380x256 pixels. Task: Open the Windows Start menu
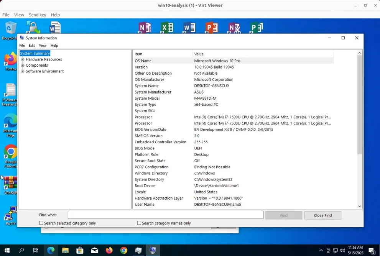click(x=7, y=250)
